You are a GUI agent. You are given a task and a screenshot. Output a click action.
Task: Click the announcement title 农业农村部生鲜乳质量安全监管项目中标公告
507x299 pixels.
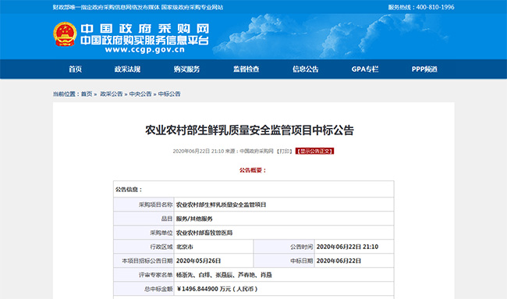[x=250, y=130]
